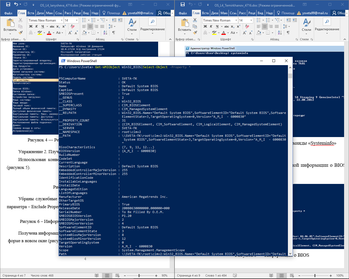The width and height of the screenshot is (349, 279).
Task: Open font name dropdown in right Word window
Action: (x=236, y=20)
